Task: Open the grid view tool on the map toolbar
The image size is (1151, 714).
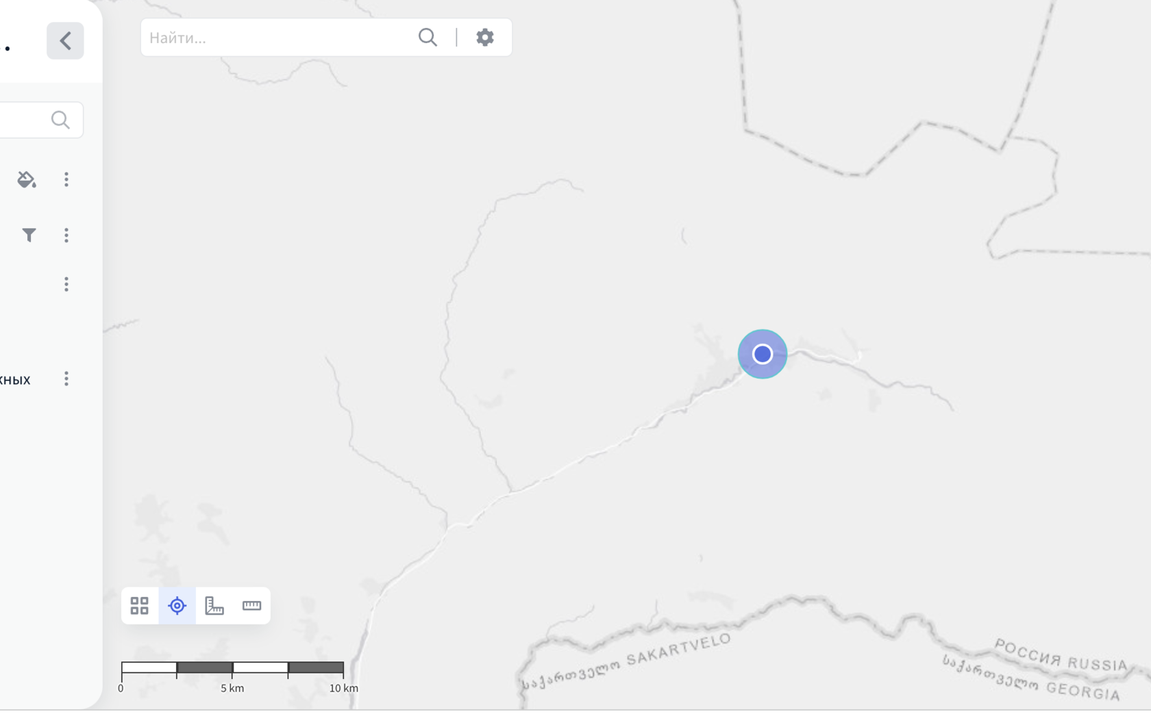Action: pos(140,606)
